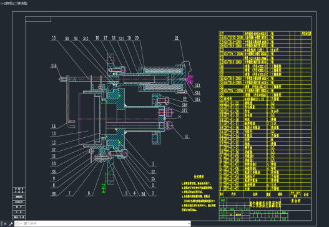The width and height of the screenshot is (329, 227).
Task: Select balloon label 18
Action: pyautogui.click(x=114, y=38)
